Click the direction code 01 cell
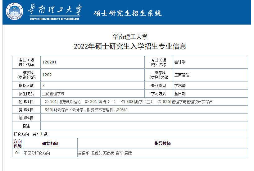This screenshot has height=171, width=254. click(18, 153)
